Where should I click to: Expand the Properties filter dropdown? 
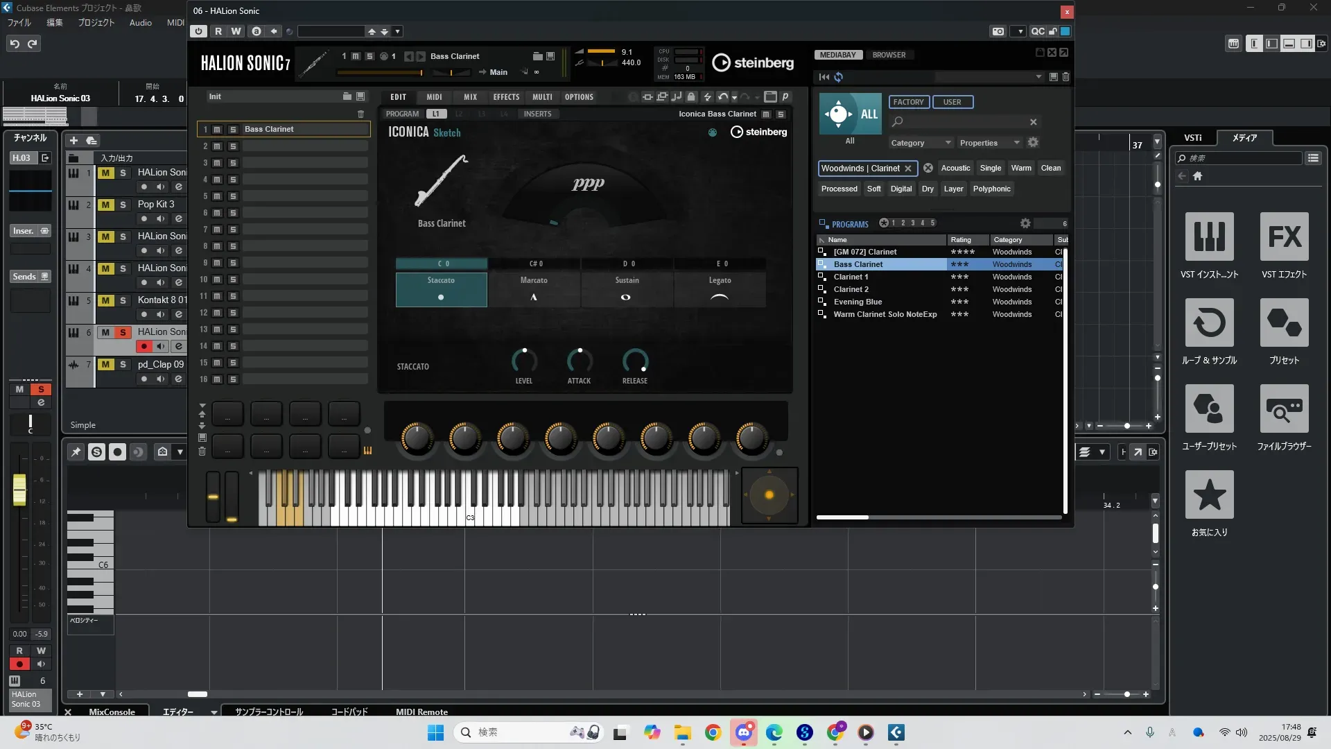(989, 143)
